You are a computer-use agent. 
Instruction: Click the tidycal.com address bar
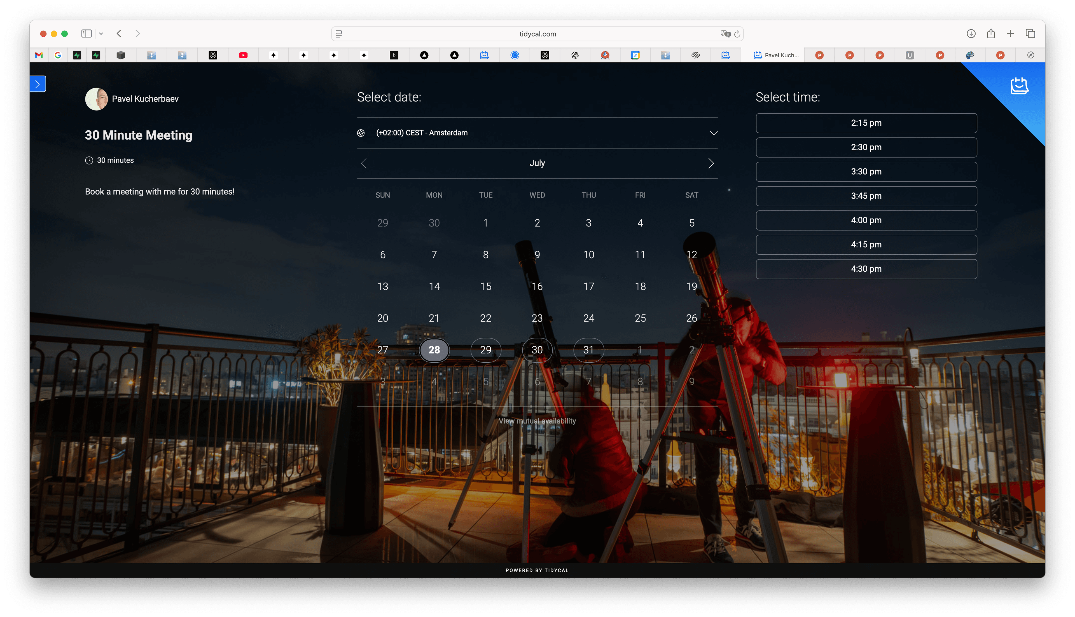537,34
